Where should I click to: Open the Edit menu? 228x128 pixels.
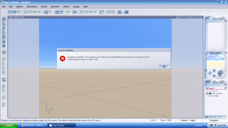point(11,7)
